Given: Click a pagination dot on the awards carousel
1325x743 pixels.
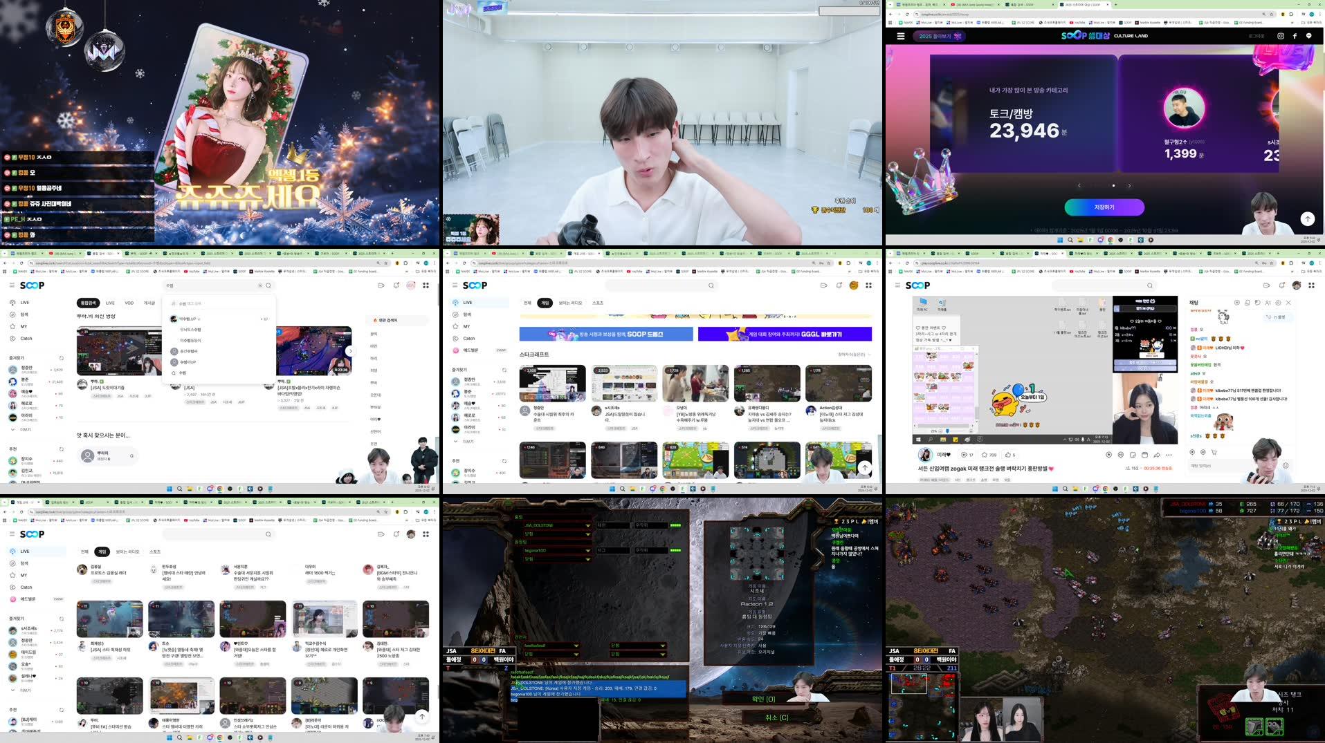Looking at the screenshot, I should pos(1113,185).
